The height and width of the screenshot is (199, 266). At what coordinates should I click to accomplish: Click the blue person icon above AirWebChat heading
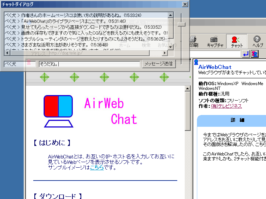point(196,62)
